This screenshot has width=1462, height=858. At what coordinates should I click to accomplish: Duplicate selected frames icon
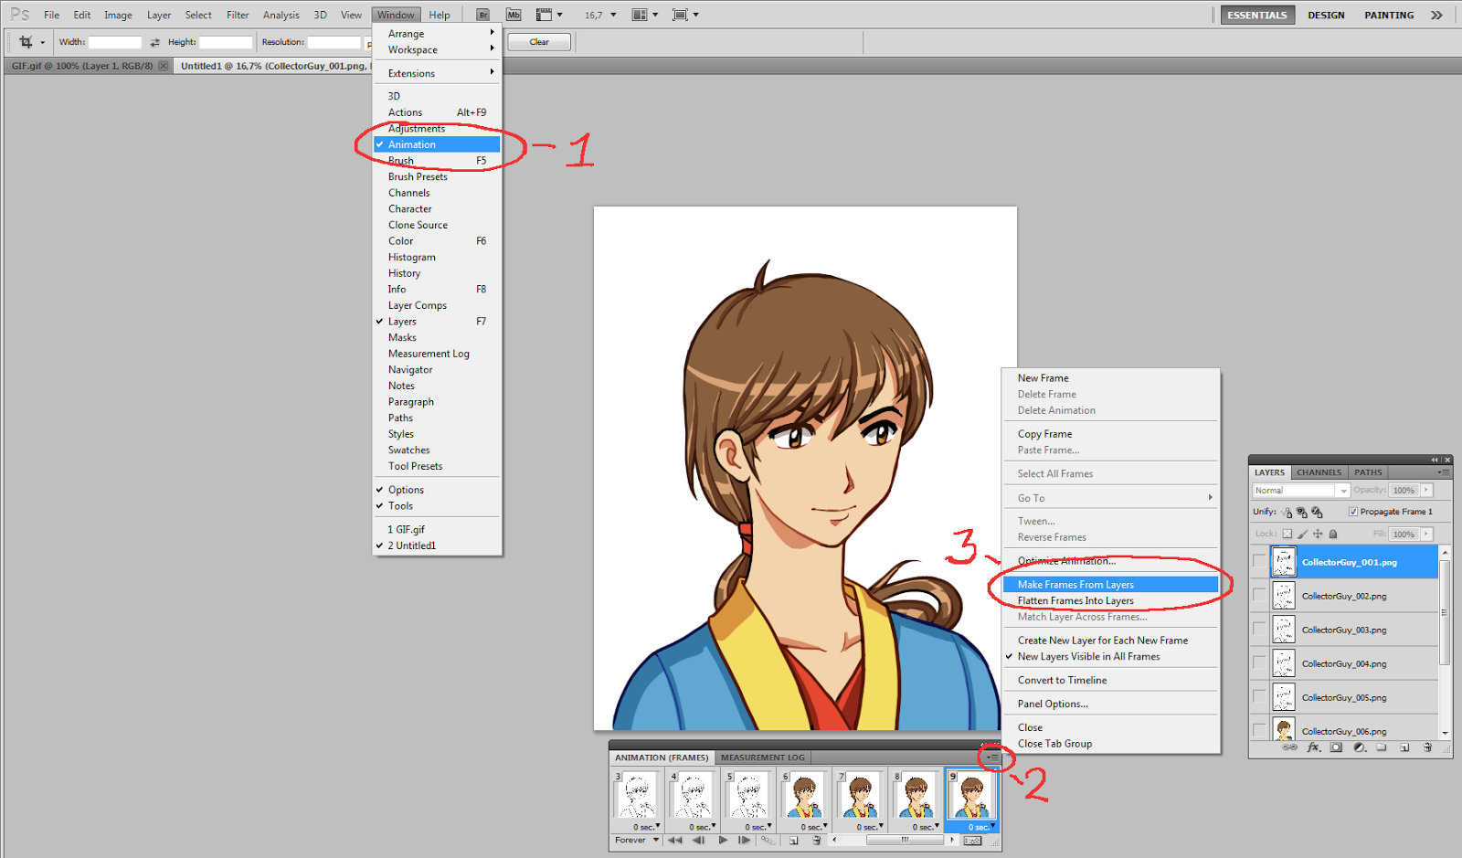(793, 841)
